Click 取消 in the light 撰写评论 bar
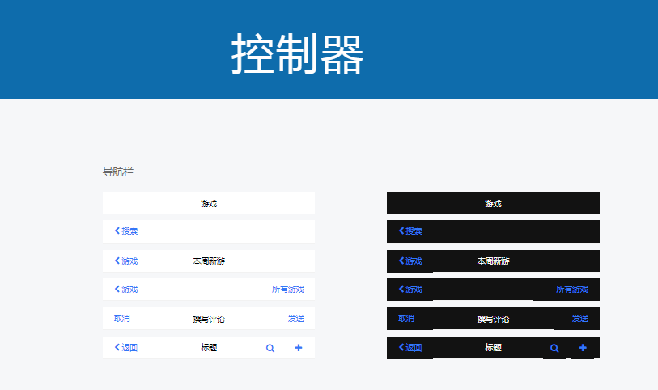Image resolution: width=658 pixels, height=390 pixels. pyautogui.click(x=122, y=319)
